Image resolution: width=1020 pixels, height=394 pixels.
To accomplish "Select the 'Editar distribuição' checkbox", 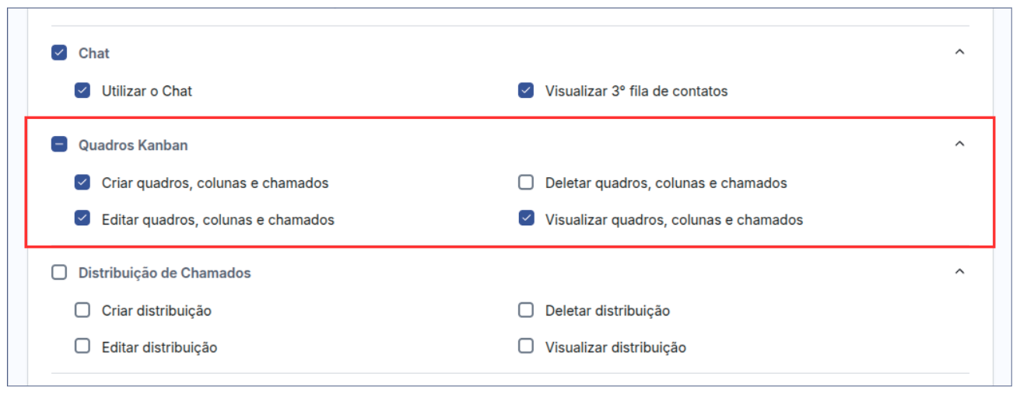I will (82, 347).
